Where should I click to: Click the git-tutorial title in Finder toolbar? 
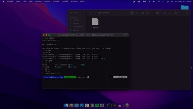103,13
